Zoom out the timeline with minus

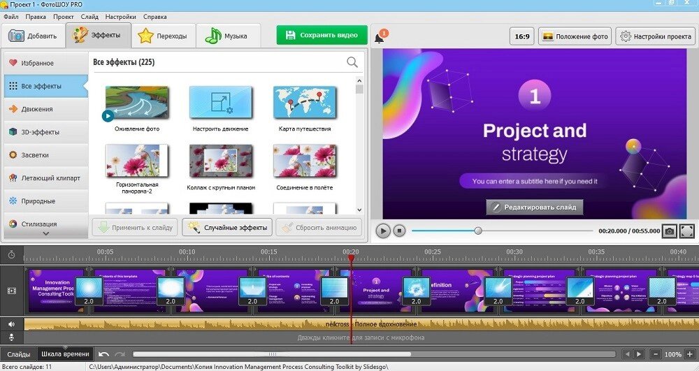click(x=656, y=354)
